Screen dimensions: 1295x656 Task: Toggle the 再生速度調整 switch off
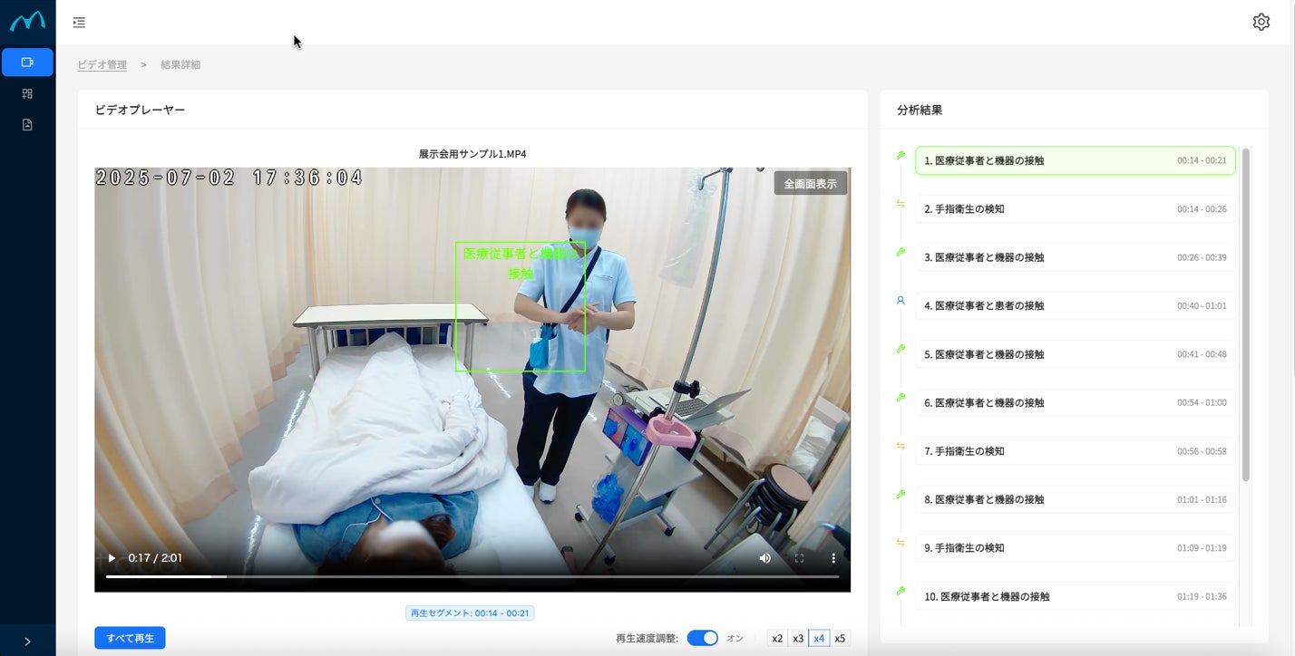pyautogui.click(x=702, y=638)
